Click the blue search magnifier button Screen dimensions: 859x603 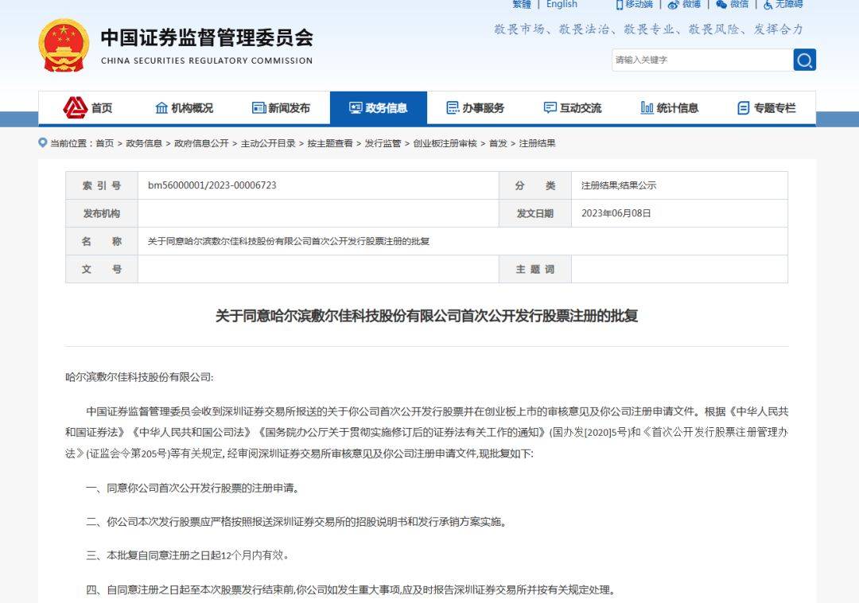804,60
